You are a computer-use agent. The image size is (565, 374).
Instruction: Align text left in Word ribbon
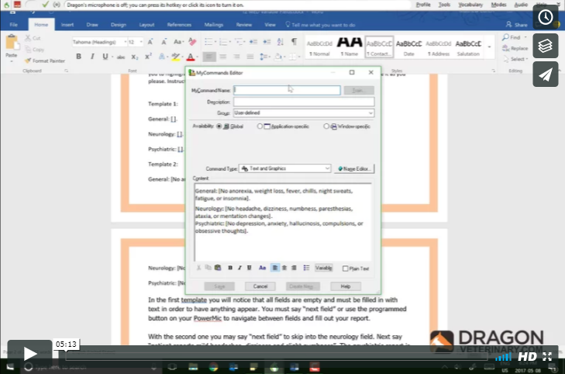click(209, 57)
